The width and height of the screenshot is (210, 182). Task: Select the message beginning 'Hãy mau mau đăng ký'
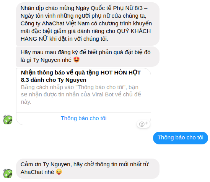88,56
